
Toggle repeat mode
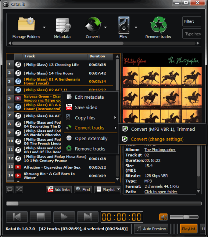(9, 189)
